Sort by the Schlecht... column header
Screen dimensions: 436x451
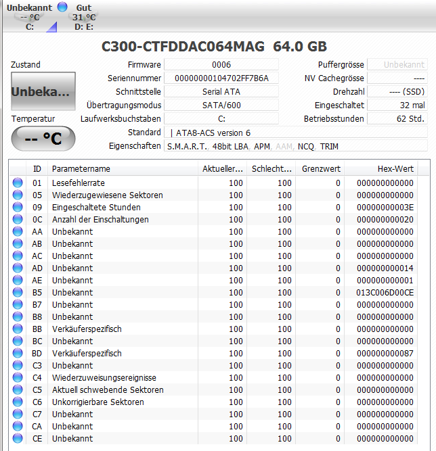271,168
